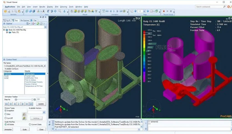Click the scissors cut-plane icon in Results toolbar
This screenshot has width=232, height=134.
click(96, 11)
